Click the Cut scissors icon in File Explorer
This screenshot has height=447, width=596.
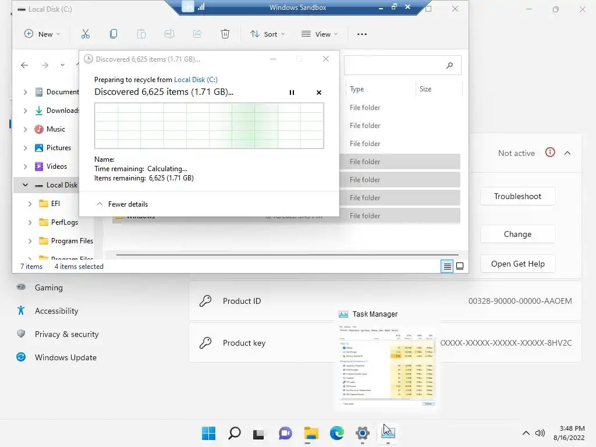pos(86,34)
